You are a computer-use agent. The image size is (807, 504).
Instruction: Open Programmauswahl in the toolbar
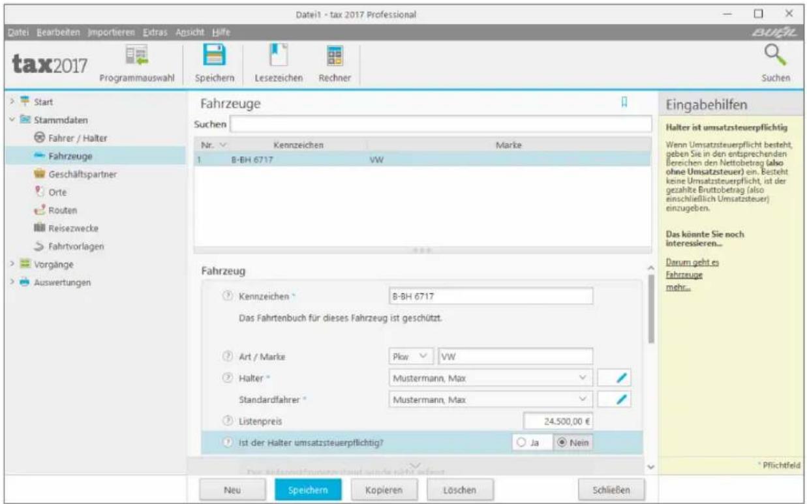click(136, 63)
